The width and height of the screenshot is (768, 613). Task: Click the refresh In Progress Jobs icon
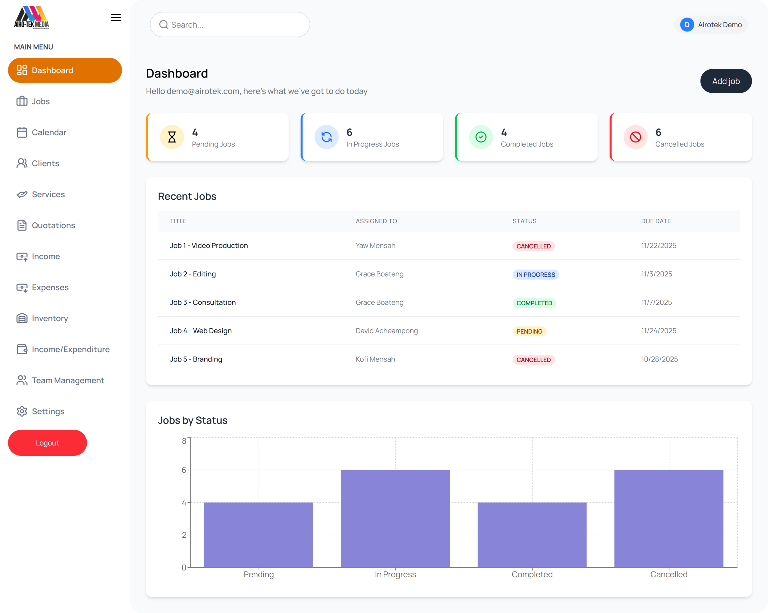[x=326, y=137]
